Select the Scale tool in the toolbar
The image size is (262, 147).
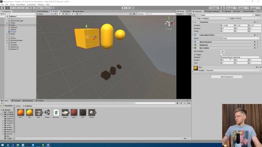click(16, 8)
